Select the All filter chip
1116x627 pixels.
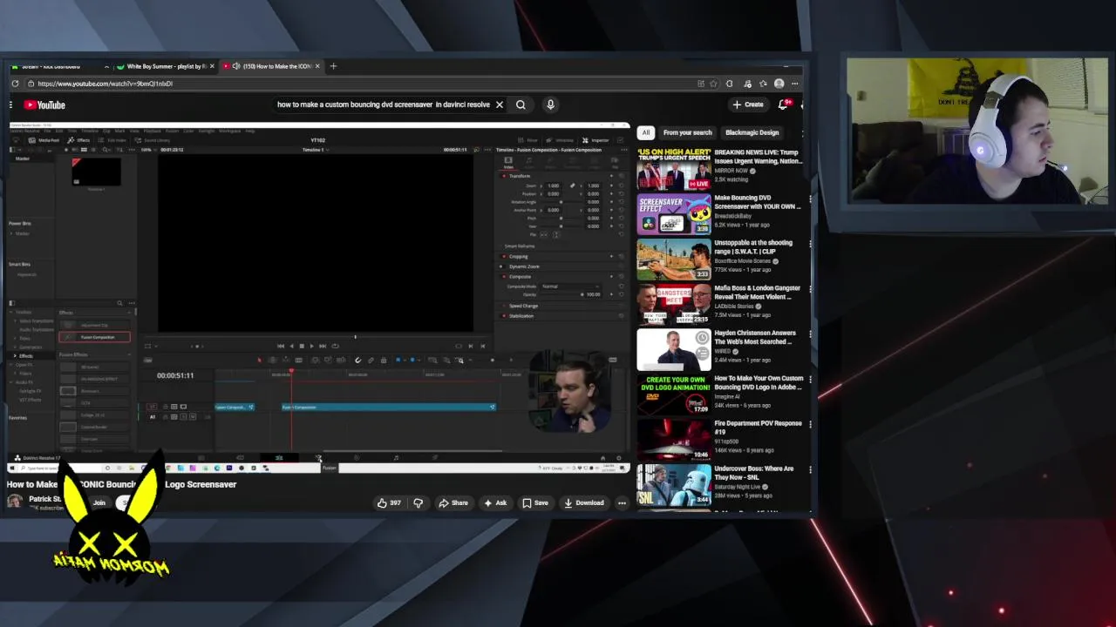click(645, 132)
